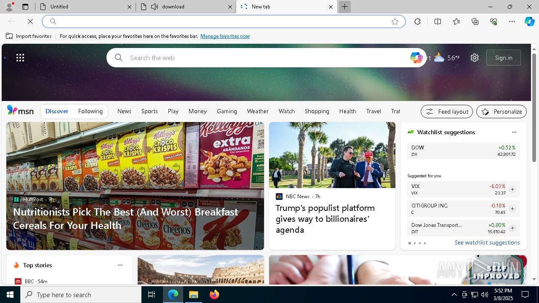
Task: Click the Sign in button
Action: tap(504, 58)
